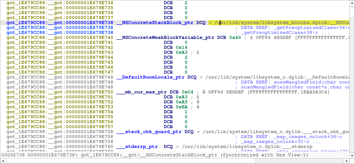355x164 pixels.
Task: Select the DCB 0xEA value
Action: click(182, 107)
